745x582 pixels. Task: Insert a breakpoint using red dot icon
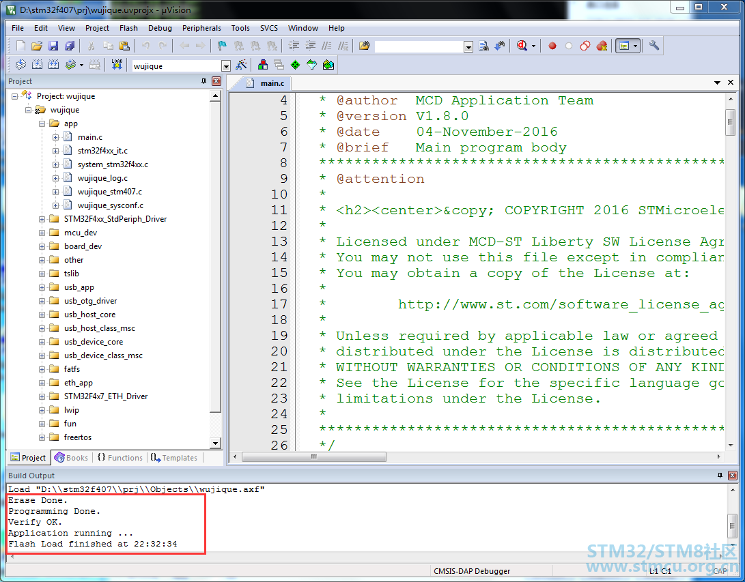[552, 46]
